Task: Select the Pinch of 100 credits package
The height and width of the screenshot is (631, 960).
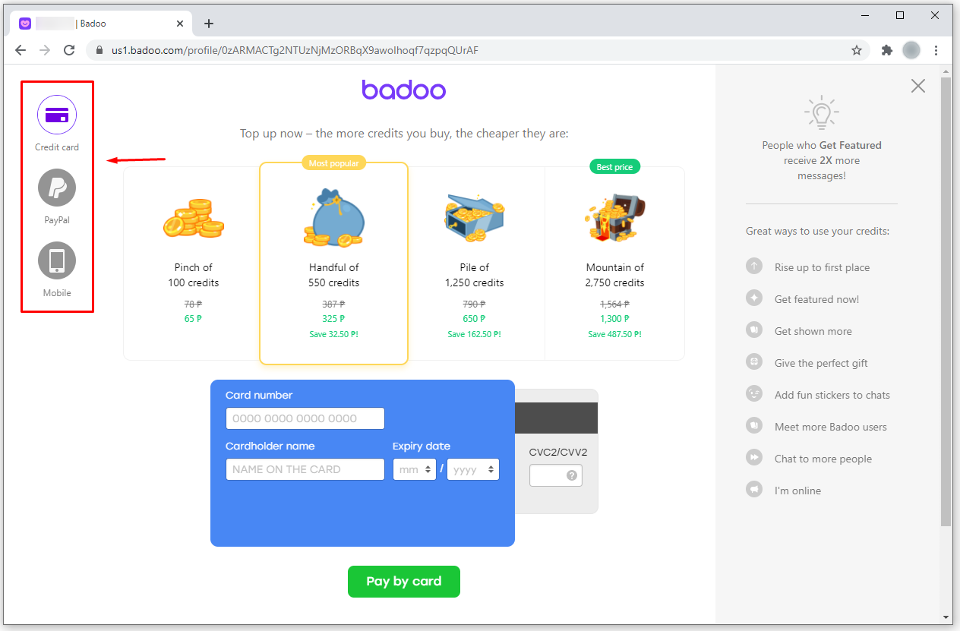Action: click(193, 263)
